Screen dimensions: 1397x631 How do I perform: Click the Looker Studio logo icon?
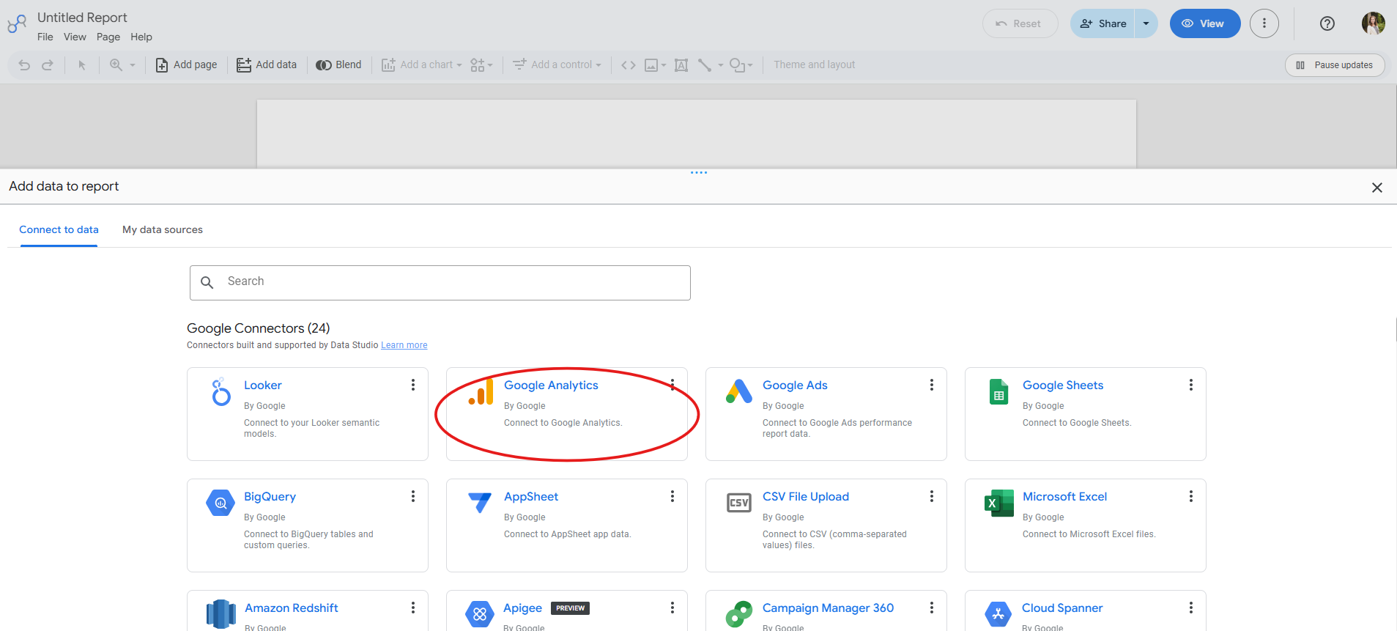pyautogui.click(x=17, y=24)
